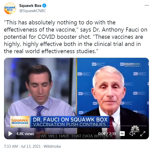
Task: Click the 4.8K views counter
Action: click(x=25, y=134)
